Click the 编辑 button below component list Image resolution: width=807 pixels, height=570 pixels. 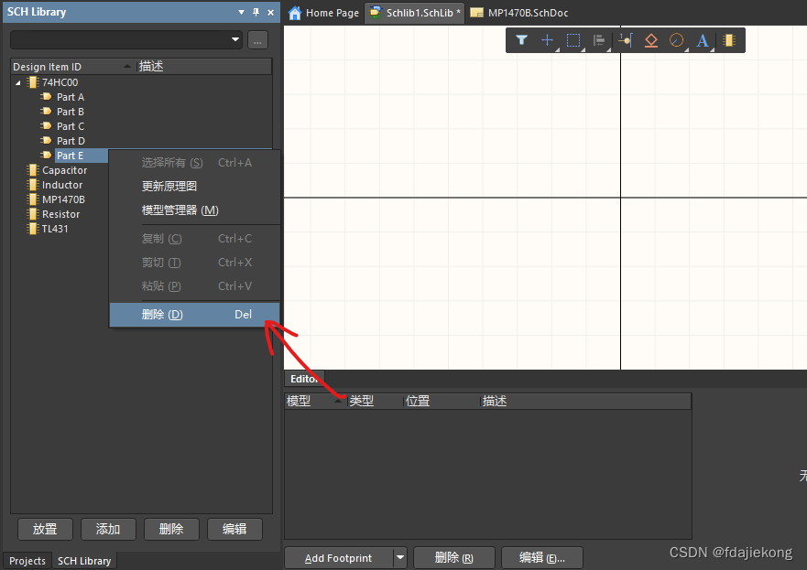coord(234,529)
